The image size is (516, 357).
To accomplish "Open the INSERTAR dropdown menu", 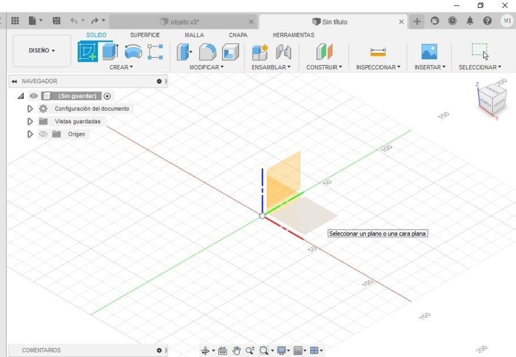I will pyautogui.click(x=430, y=67).
